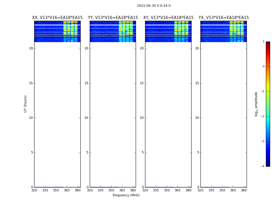Viewport: 274px width, 208px height.
Task: Click the frequency (MHz) axis label
Action: [x=126, y=195]
